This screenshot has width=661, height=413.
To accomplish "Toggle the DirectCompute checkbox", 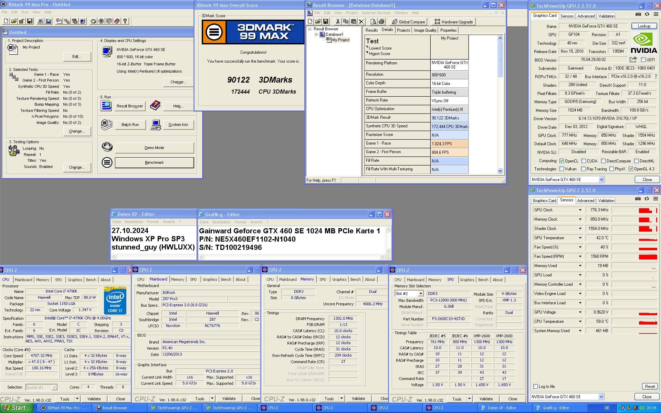I will [603, 161].
